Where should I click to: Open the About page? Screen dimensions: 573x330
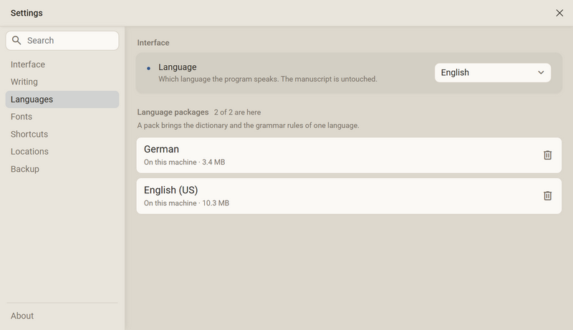tap(62, 316)
